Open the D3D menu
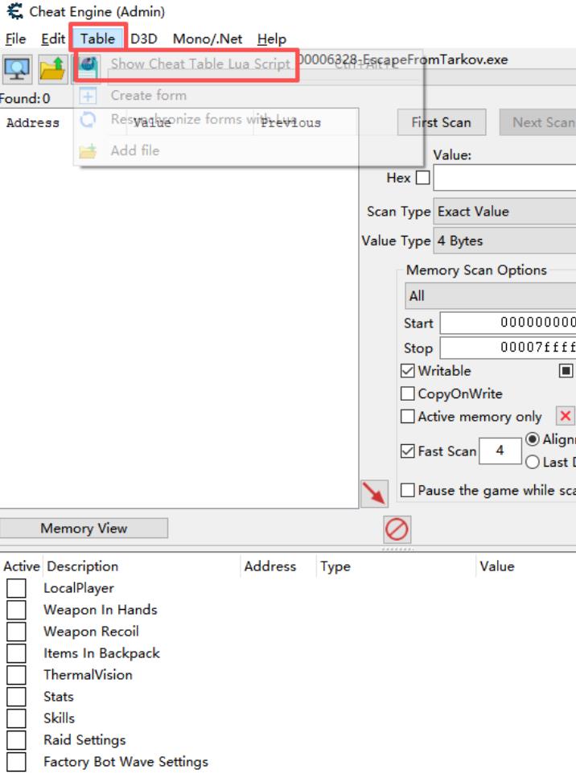The width and height of the screenshot is (576, 778). pos(144,39)
